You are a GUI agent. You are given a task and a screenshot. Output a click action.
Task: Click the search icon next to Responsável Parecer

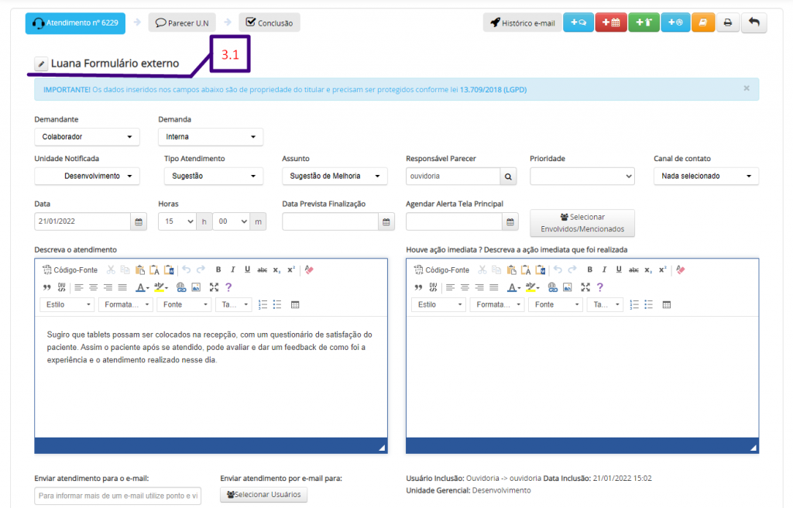click(509, 177)
